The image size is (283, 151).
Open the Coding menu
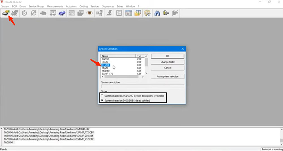(83, 6)
